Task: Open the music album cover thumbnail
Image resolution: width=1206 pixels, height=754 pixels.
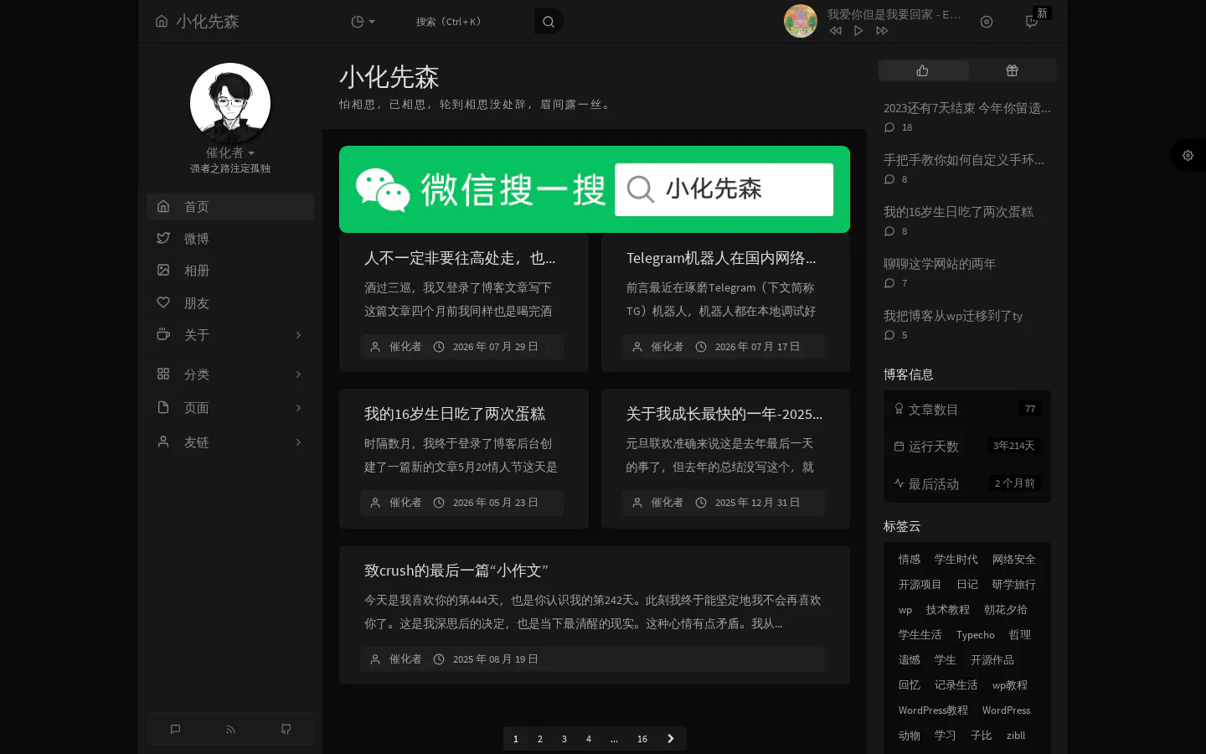Action: (x=801, y=21)
